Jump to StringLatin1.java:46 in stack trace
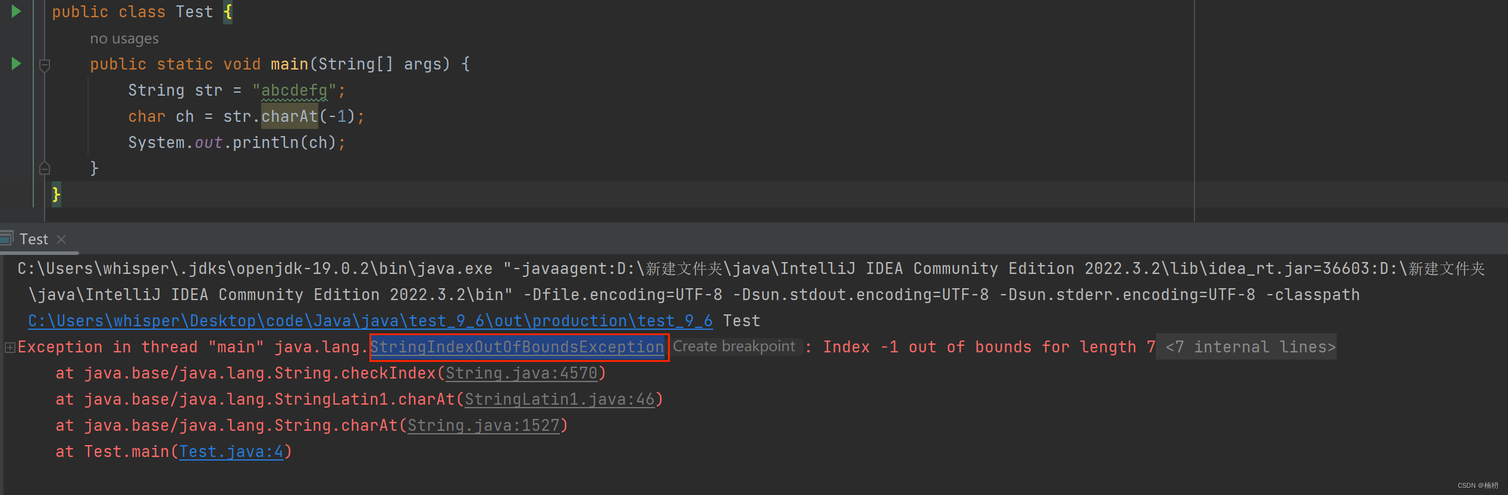 (560, 399)
